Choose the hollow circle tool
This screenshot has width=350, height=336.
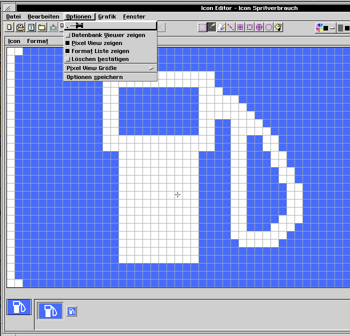pos(269,27)
